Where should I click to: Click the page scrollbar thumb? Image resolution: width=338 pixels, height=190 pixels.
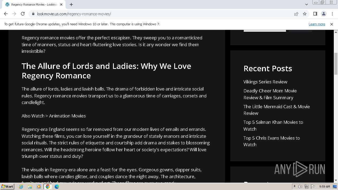[x=336, y=64]
